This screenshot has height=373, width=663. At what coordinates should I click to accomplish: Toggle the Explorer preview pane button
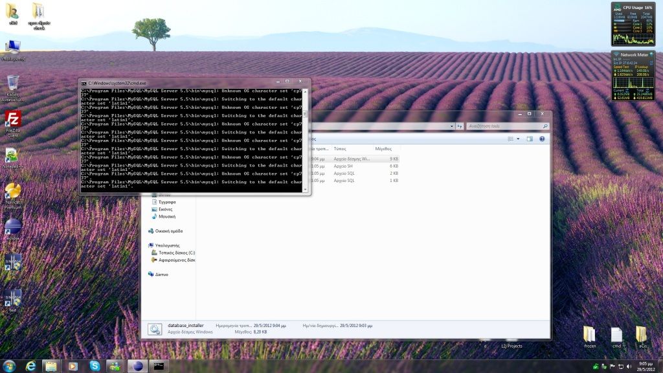tap(529, 139)
